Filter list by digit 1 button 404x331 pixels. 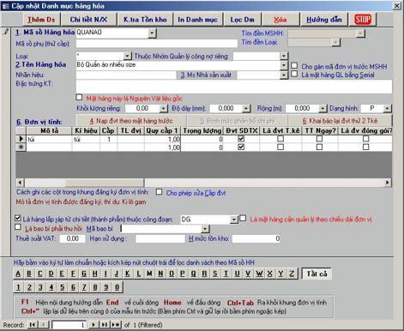click(18, 287)
